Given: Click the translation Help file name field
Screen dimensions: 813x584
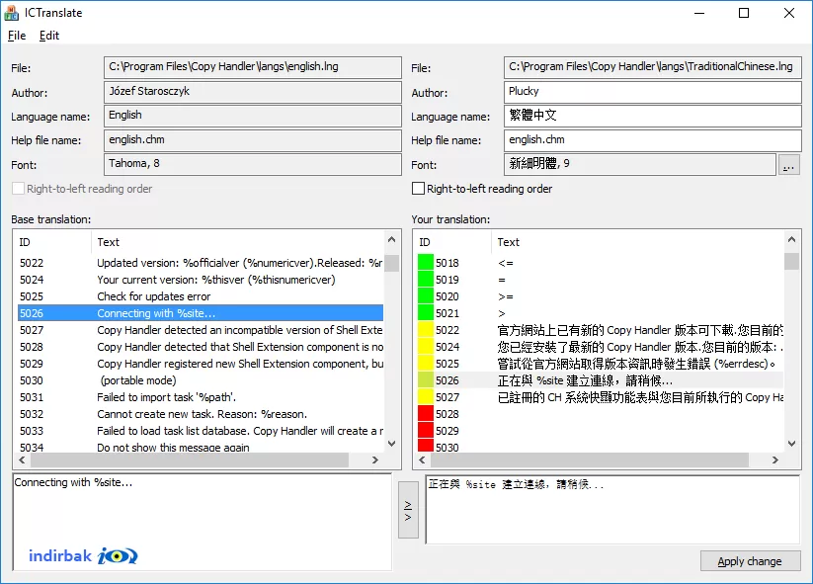Looking at the screenshot, I should [652, 140].
